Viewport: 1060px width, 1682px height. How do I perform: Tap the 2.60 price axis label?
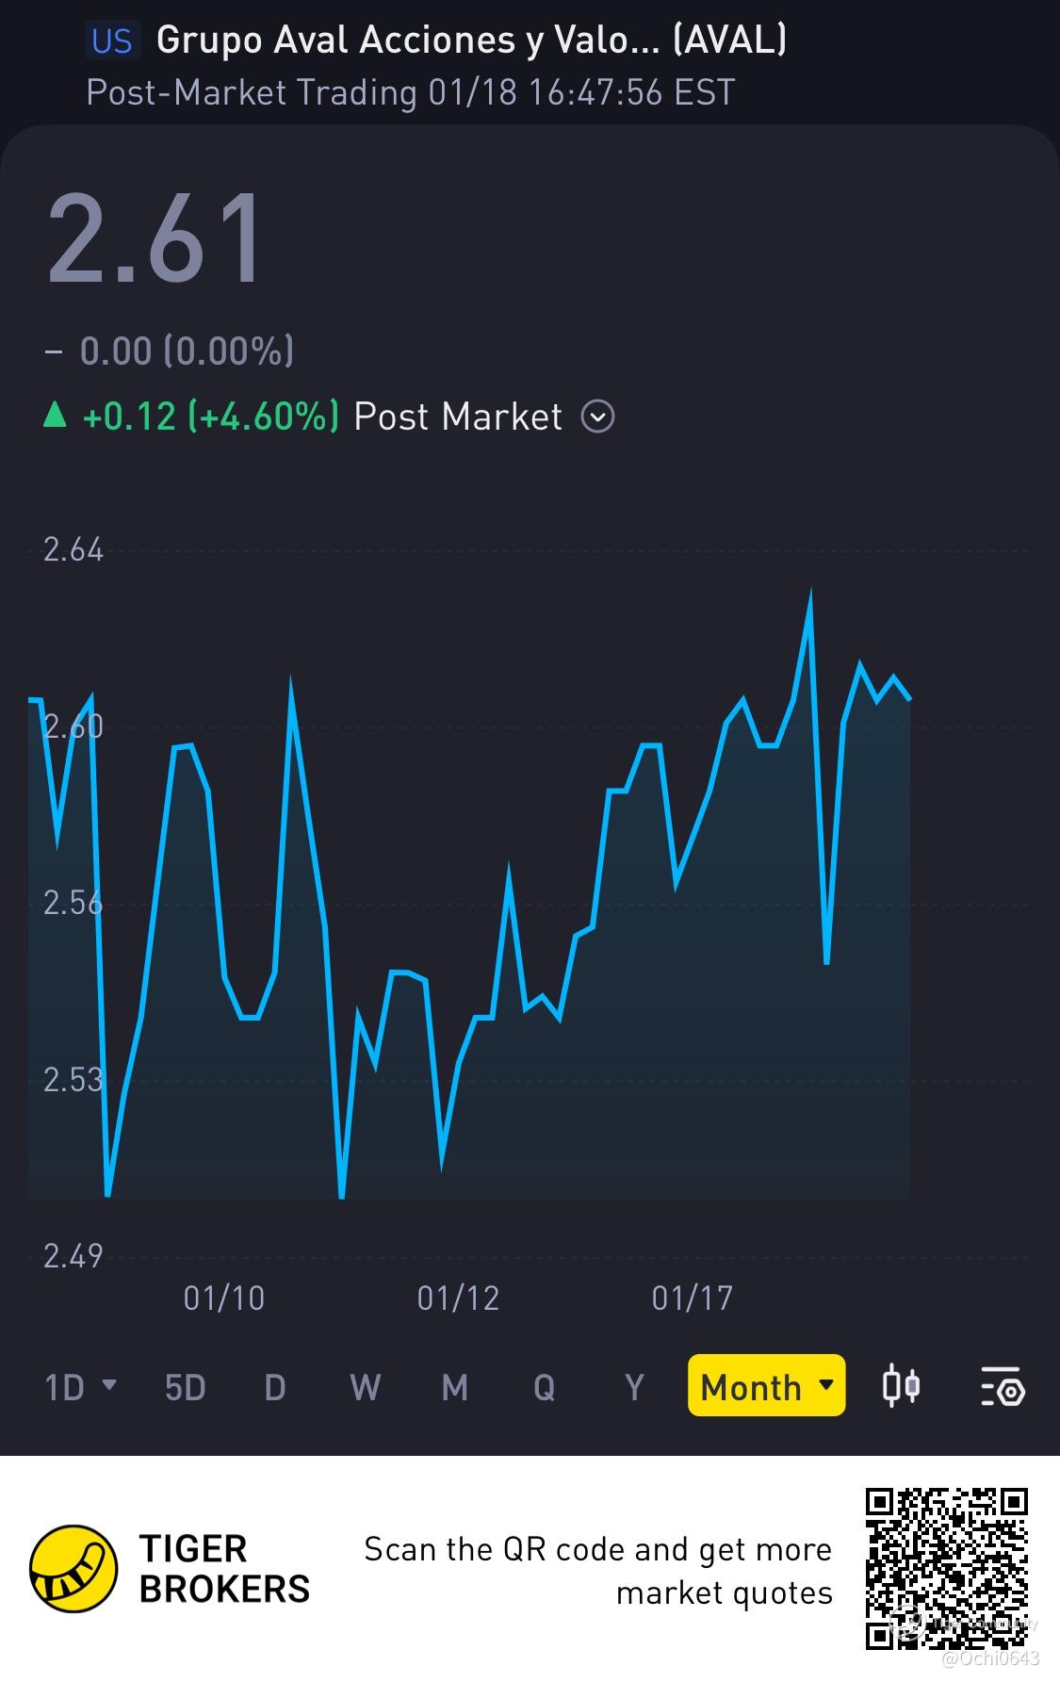pyautogui.click(x=73, y=726)
